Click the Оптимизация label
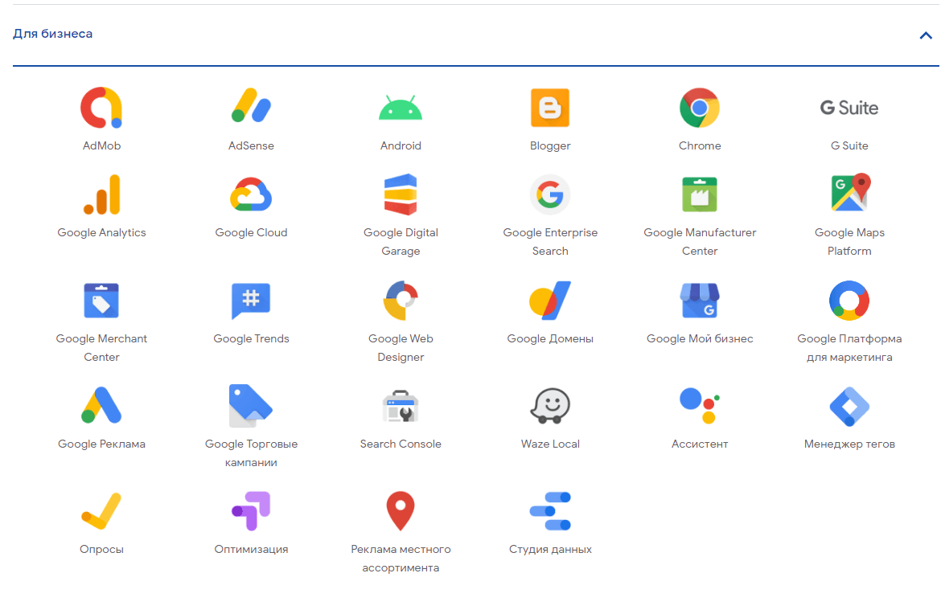The height and width of the screenshot is (606, 941). [x=251, y=550]
